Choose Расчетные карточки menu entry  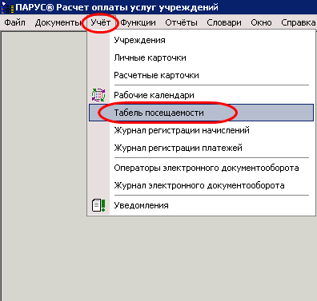[x=202, y=75]
